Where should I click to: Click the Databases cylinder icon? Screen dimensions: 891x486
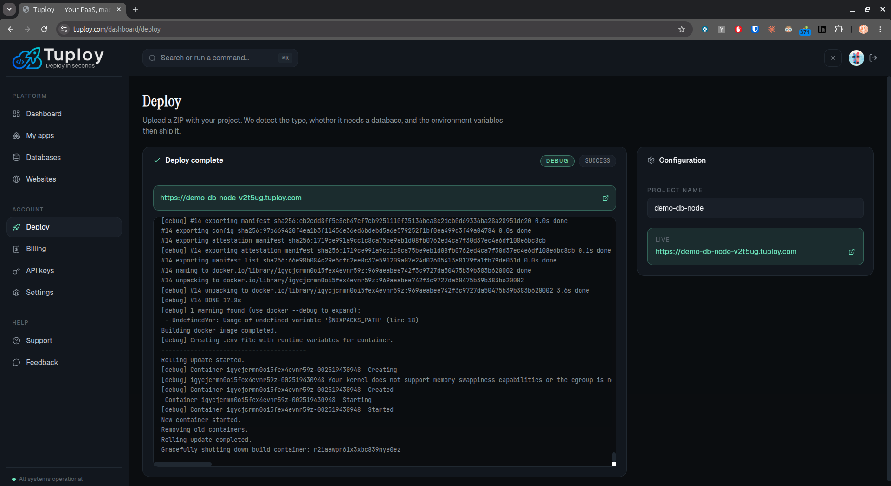click(x=16, y=158)
